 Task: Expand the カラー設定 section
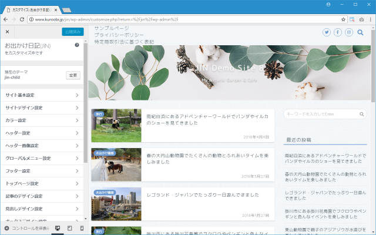click(41, 120)
